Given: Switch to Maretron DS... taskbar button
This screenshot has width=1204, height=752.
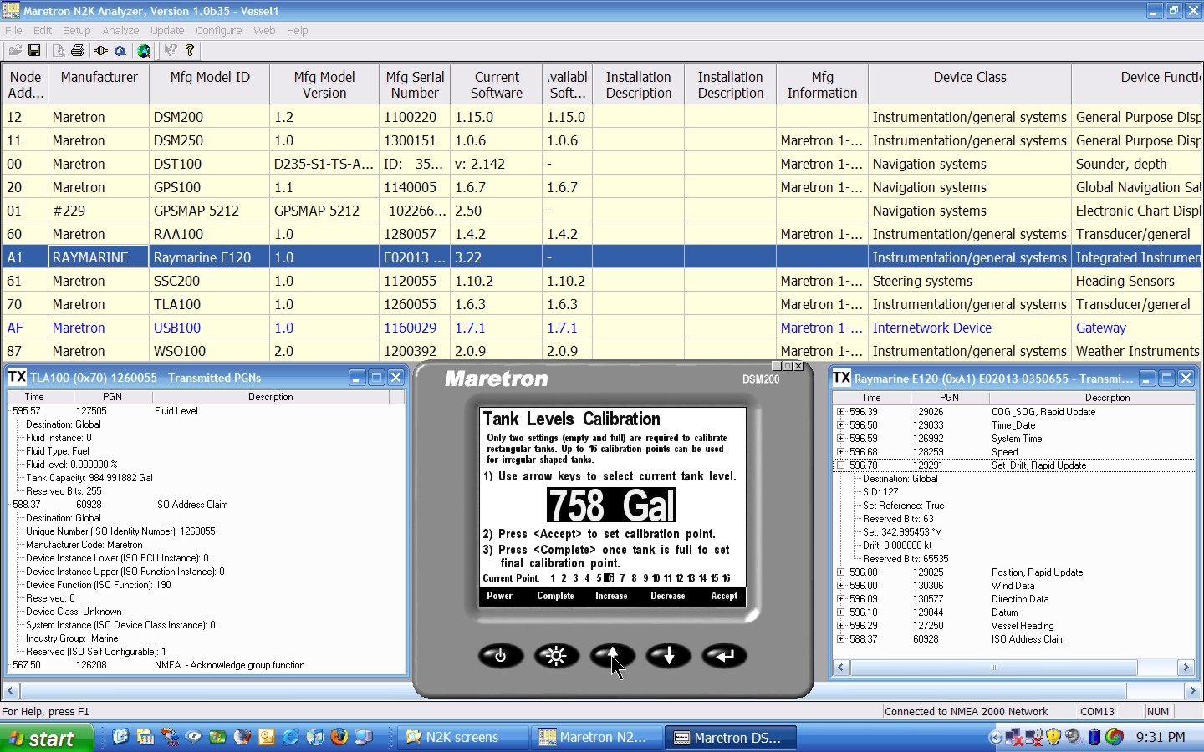Looking at the screenshot, I should pos(732,738).
